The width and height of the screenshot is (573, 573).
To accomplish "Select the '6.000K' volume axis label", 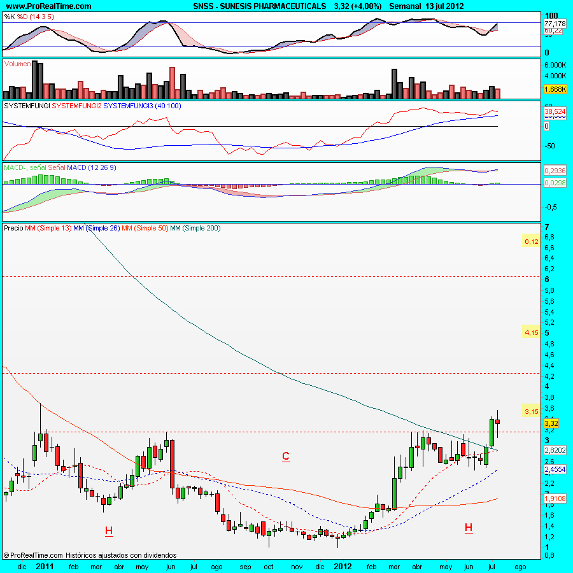I will [555, 65].
